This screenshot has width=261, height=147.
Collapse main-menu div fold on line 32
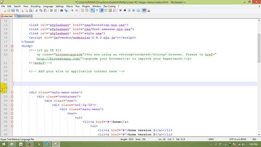click(x=12, y=109)
